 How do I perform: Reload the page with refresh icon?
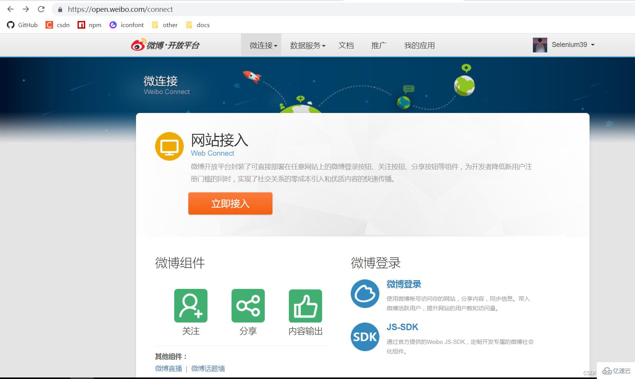tap(41, 9)
